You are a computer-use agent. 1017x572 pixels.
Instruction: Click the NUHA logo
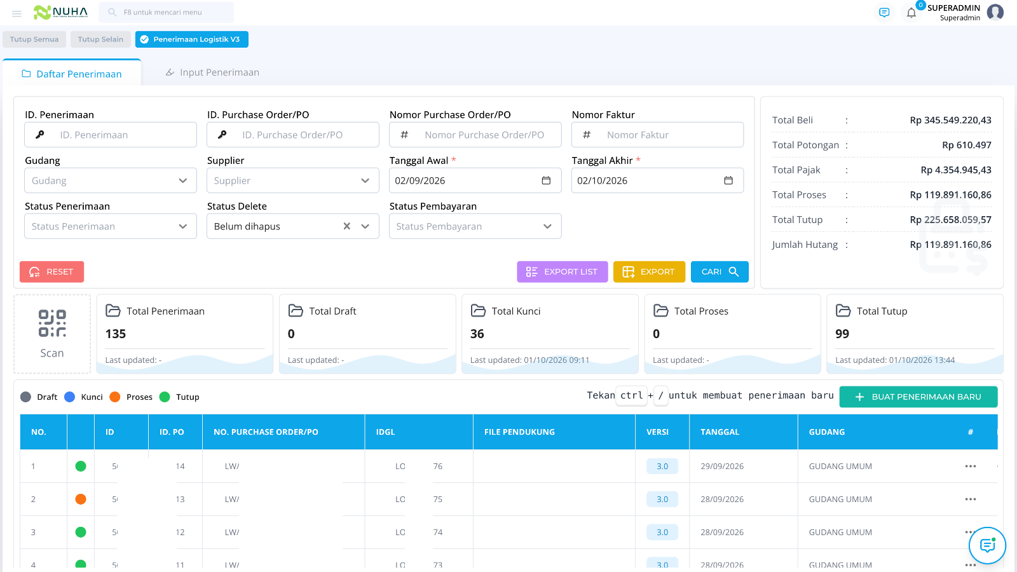[60, 12]
